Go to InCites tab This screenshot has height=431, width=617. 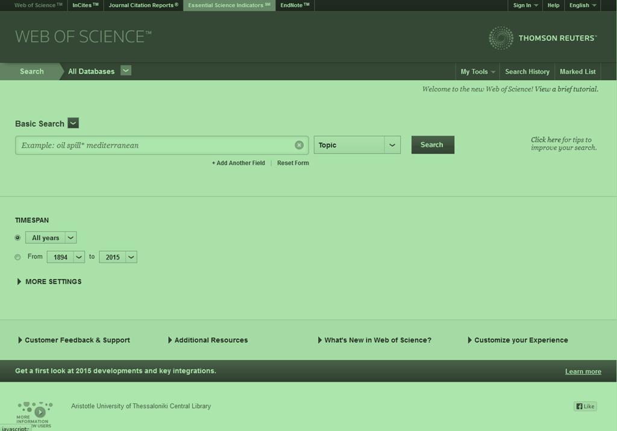tap(86, 5)
